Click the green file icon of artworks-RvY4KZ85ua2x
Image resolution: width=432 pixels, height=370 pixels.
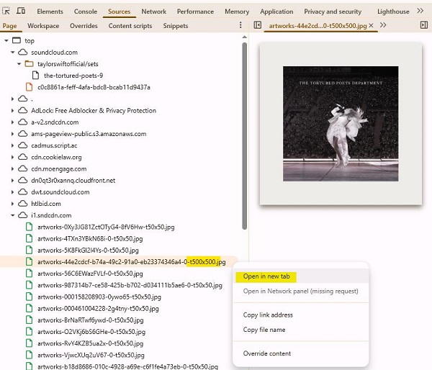[29, 343]
